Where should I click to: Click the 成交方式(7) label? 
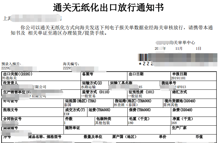pyautogui.click(x=75, y=110)
